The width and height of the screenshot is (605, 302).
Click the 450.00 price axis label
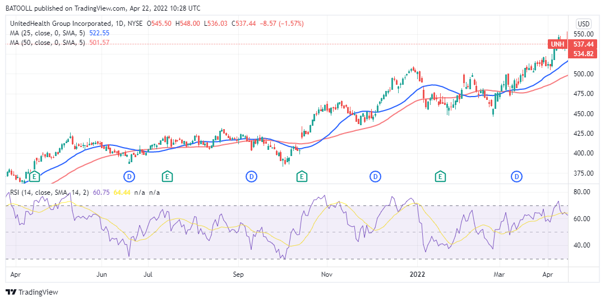point(584,113)
